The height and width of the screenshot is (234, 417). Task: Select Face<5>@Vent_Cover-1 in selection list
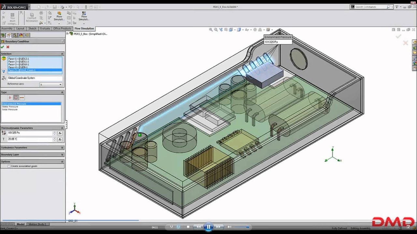35,70
